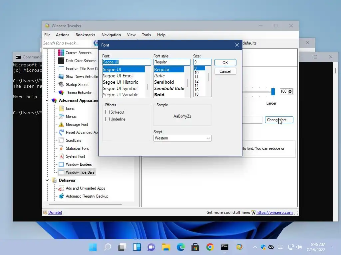
Task: Open Microsoft Store from the taskbar
Action: point(195,247)
